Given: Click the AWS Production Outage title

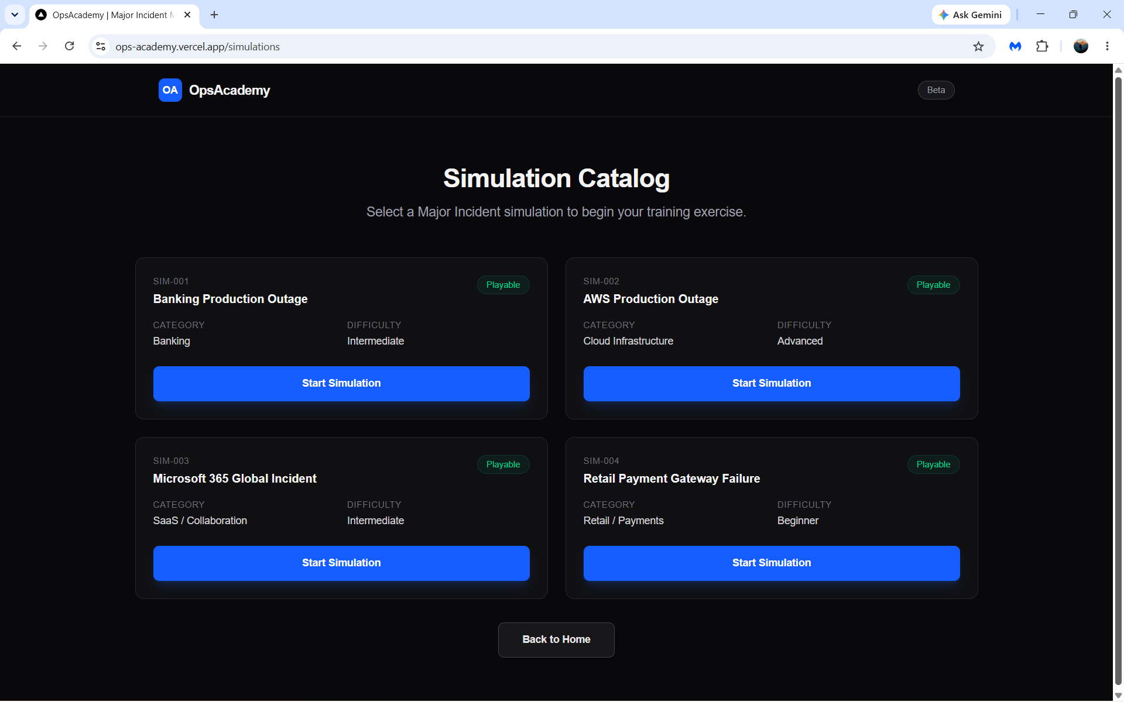Looking at the screenshot, I should pos(650,299).
